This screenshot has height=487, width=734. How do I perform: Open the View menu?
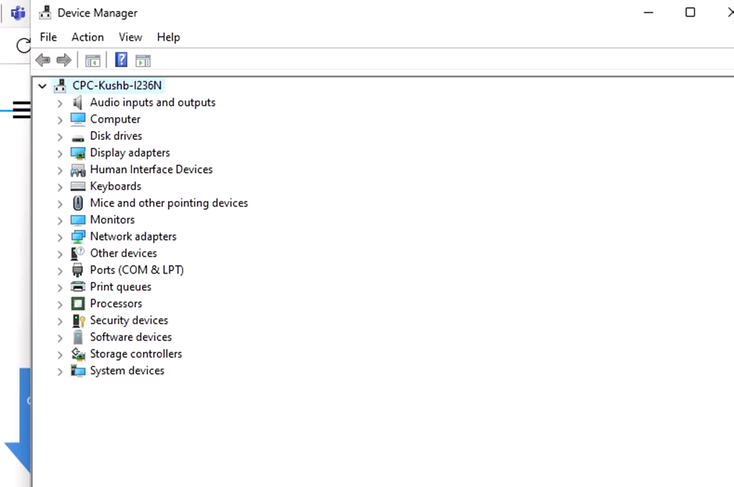pyautogui.click(x=130, y=37)
